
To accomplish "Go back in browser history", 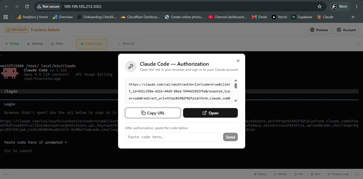I will 7,6.
